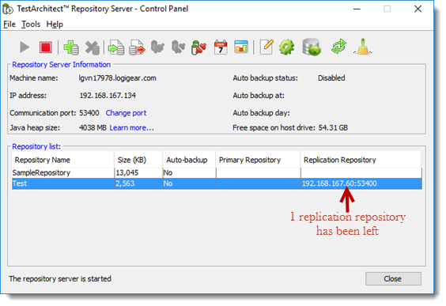
Task: Click the 13,045 size cell
Action: (x=138, y=173)
